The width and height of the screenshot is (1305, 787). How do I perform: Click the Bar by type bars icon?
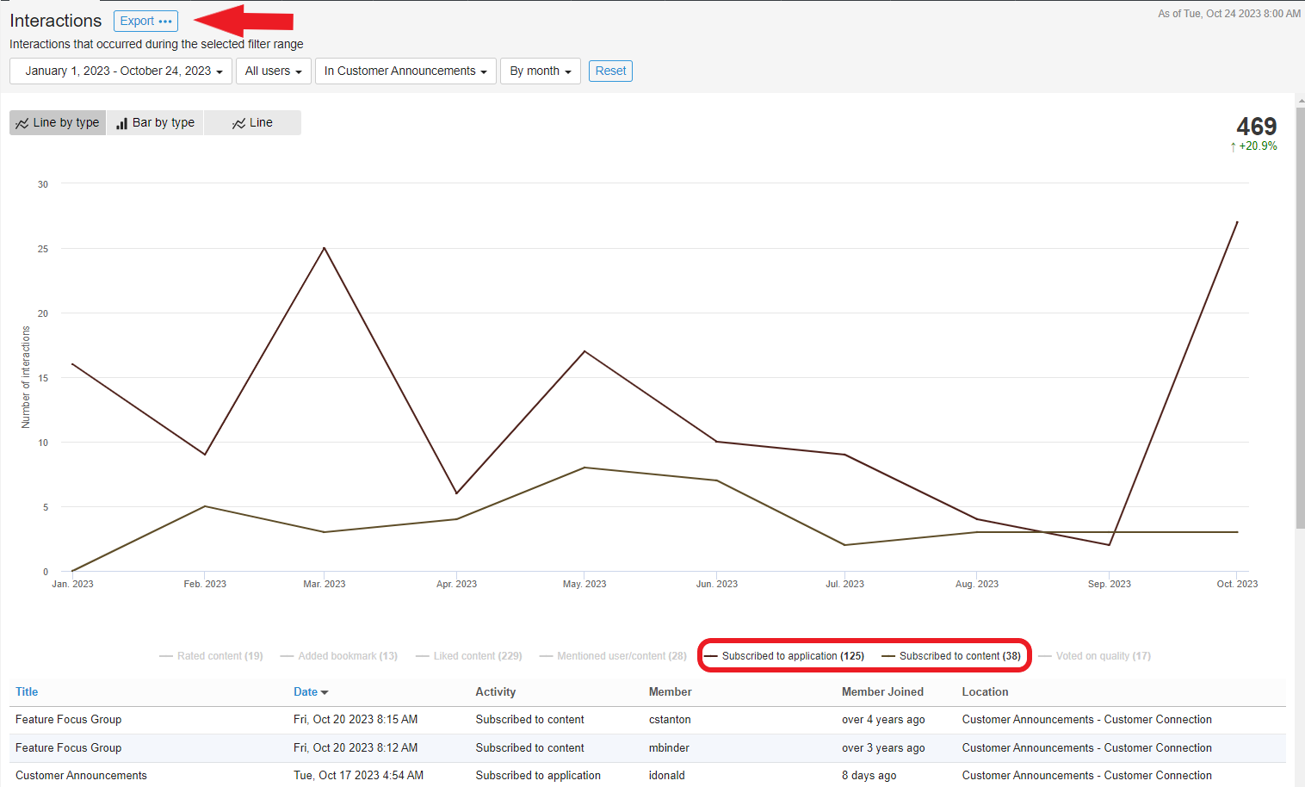pos(122,123)
